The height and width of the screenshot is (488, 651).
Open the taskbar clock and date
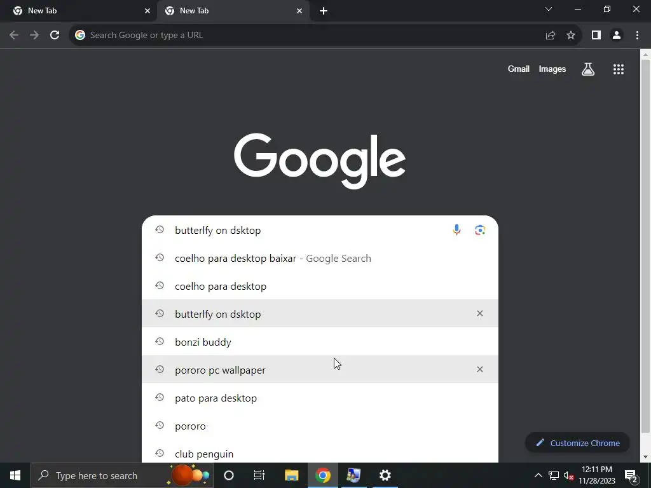point(597,475)
